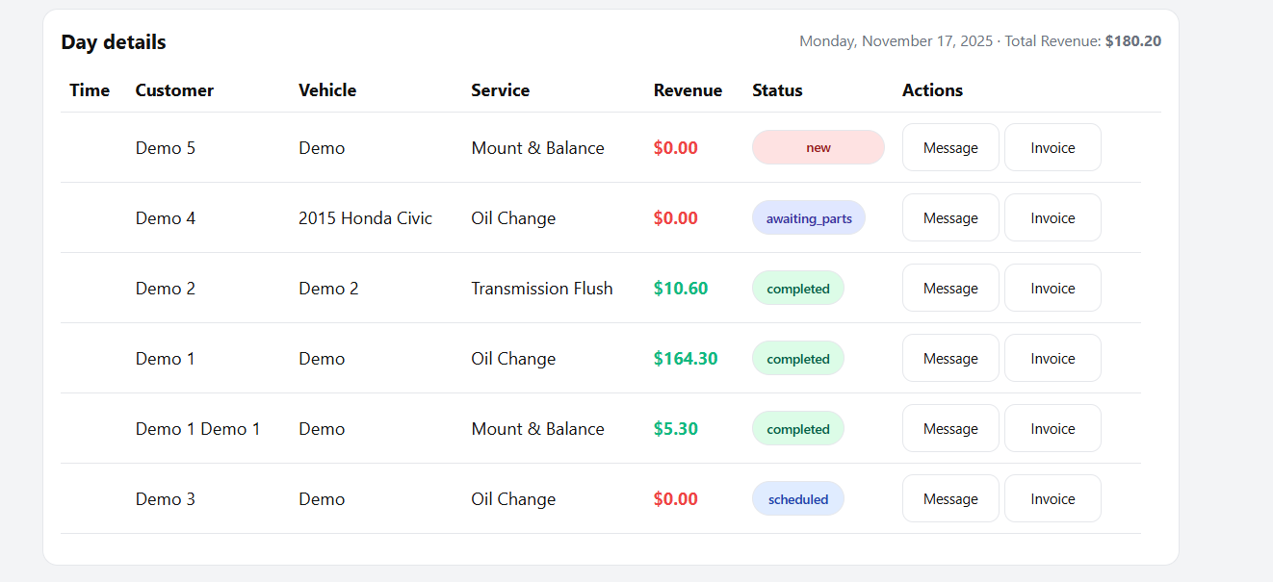Click the 'new' status badge
Image resolution: width=1273 pixels, height=582 pixels.
click(x=818, y=147)
